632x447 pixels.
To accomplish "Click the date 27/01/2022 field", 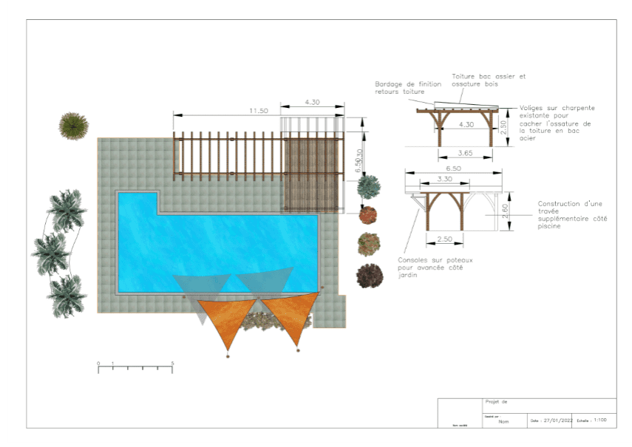I will (x=551, y=420).
